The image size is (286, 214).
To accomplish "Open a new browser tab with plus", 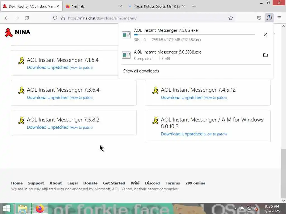I will tap(194, 6).
